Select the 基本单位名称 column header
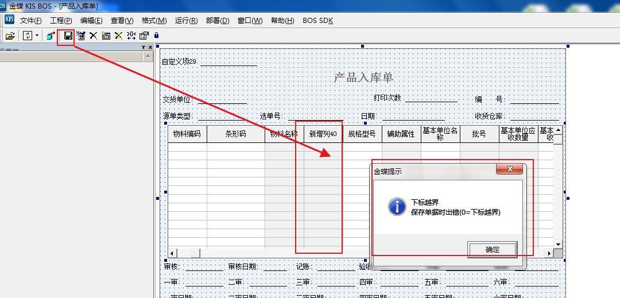620x298 pixels. coord(440,134)
